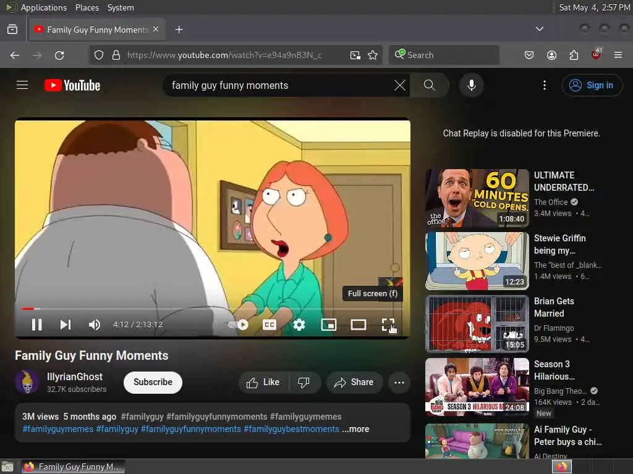
Task: Open the System menu
Action: [x=121, y=7]
